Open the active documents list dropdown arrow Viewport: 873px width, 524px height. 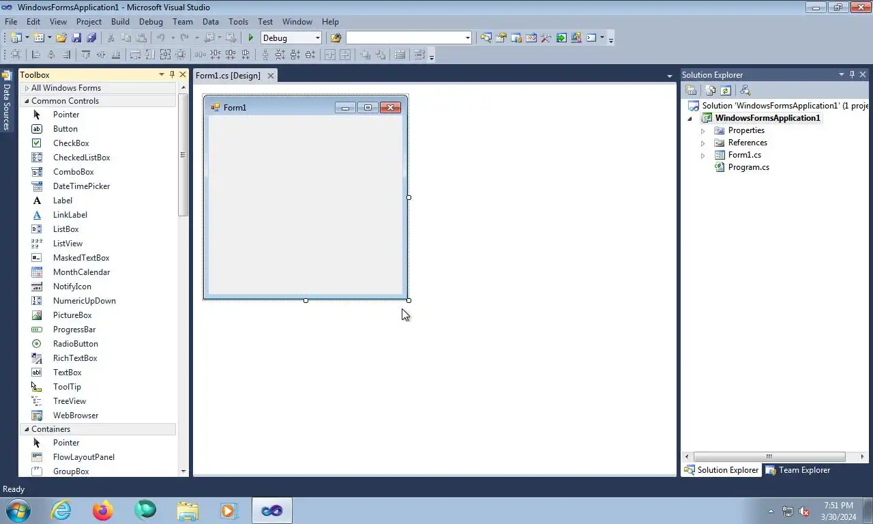pyautogui.click(x=669, y=76)
